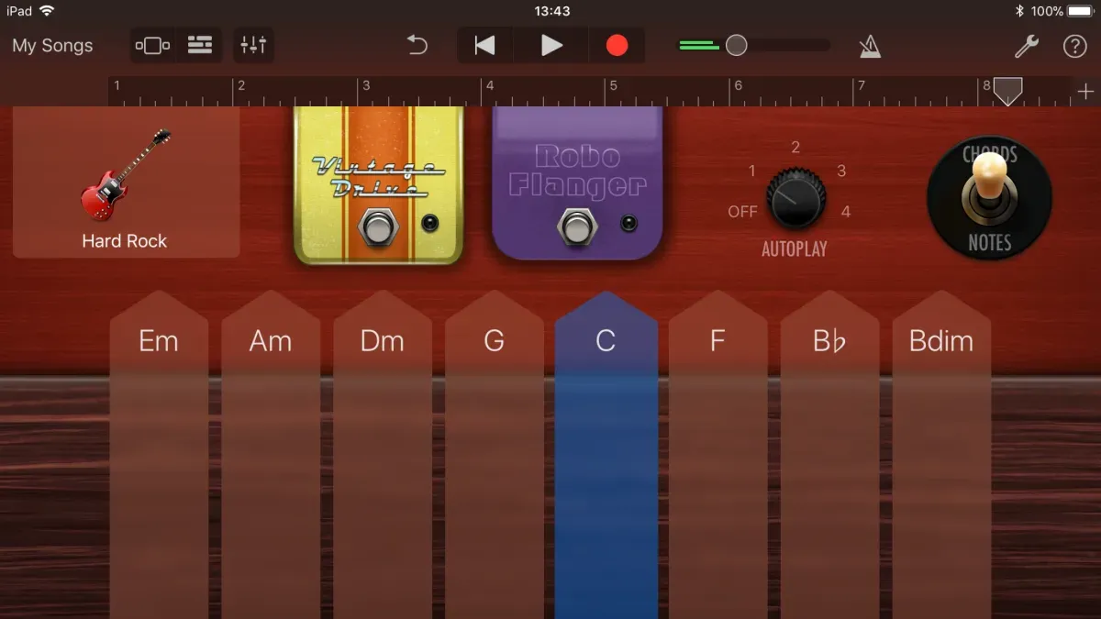This screenshot has width=1101, height=619.
Task: Click the playhead marker near bar 8
Action: click(x=1008, y=91)
